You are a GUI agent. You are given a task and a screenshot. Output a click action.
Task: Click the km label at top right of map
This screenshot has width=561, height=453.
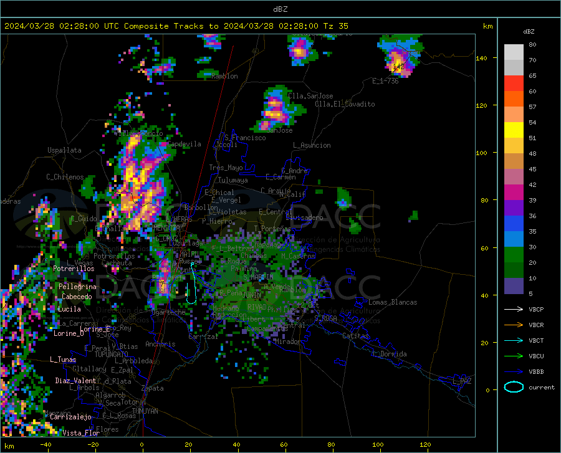tap(487, 26)
